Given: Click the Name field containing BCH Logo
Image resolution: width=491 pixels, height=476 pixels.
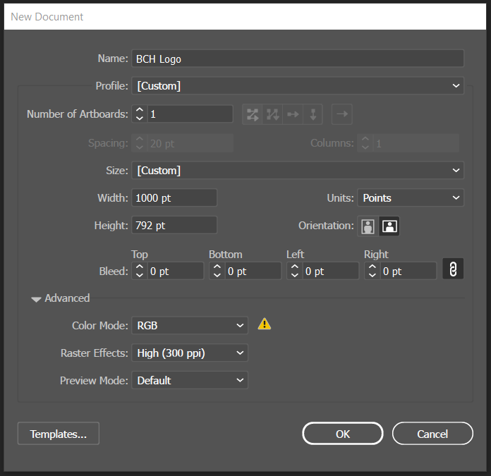Looking at the screenshot, I should point(298,59).
